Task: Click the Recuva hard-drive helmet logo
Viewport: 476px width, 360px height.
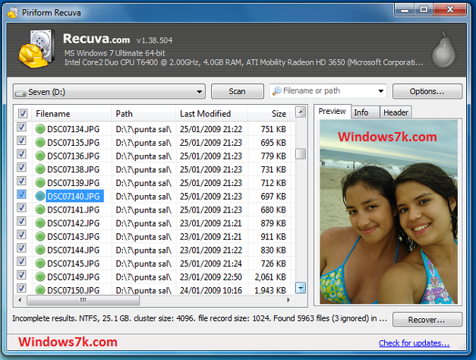Action: (x=36, y=49)
